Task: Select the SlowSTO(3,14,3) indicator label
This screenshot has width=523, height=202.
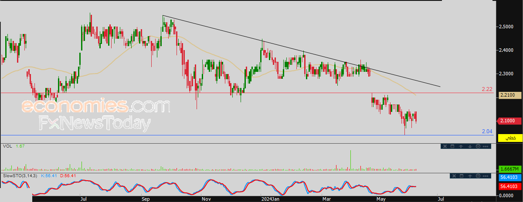Action: click(20, 175)
